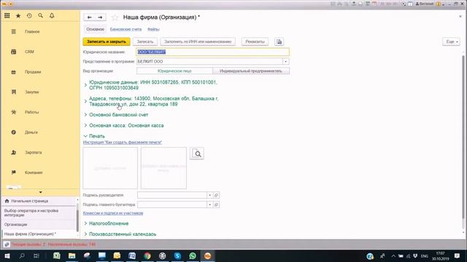Click the report icon button next to Реквизиты

(x=279, y=42)
